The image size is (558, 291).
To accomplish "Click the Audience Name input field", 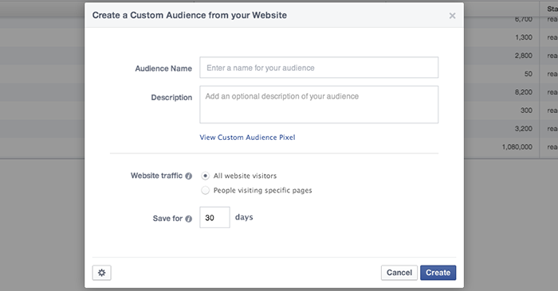I will 319,68.
